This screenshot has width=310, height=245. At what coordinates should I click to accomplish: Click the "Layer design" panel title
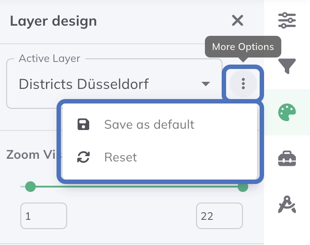53,21
